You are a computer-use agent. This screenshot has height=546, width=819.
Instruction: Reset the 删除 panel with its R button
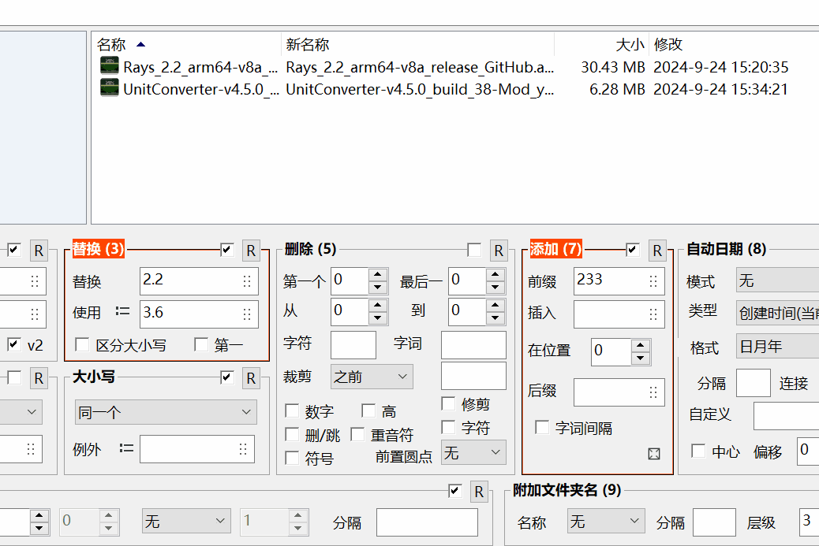pyautogui.click(x=499, y=250)
